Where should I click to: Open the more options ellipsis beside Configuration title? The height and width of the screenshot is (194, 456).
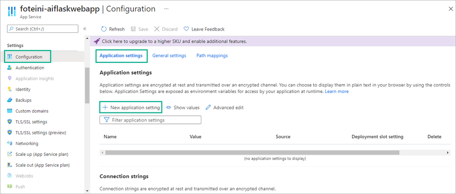166,9
